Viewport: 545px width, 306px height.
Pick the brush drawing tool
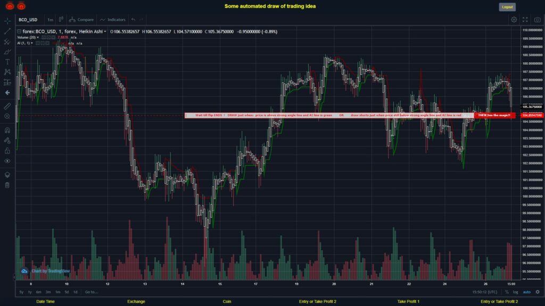point(7,52)
